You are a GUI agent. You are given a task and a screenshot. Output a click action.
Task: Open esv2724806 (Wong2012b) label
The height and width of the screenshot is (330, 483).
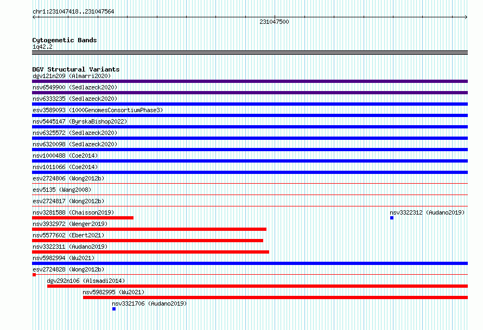tap(68, 178)
